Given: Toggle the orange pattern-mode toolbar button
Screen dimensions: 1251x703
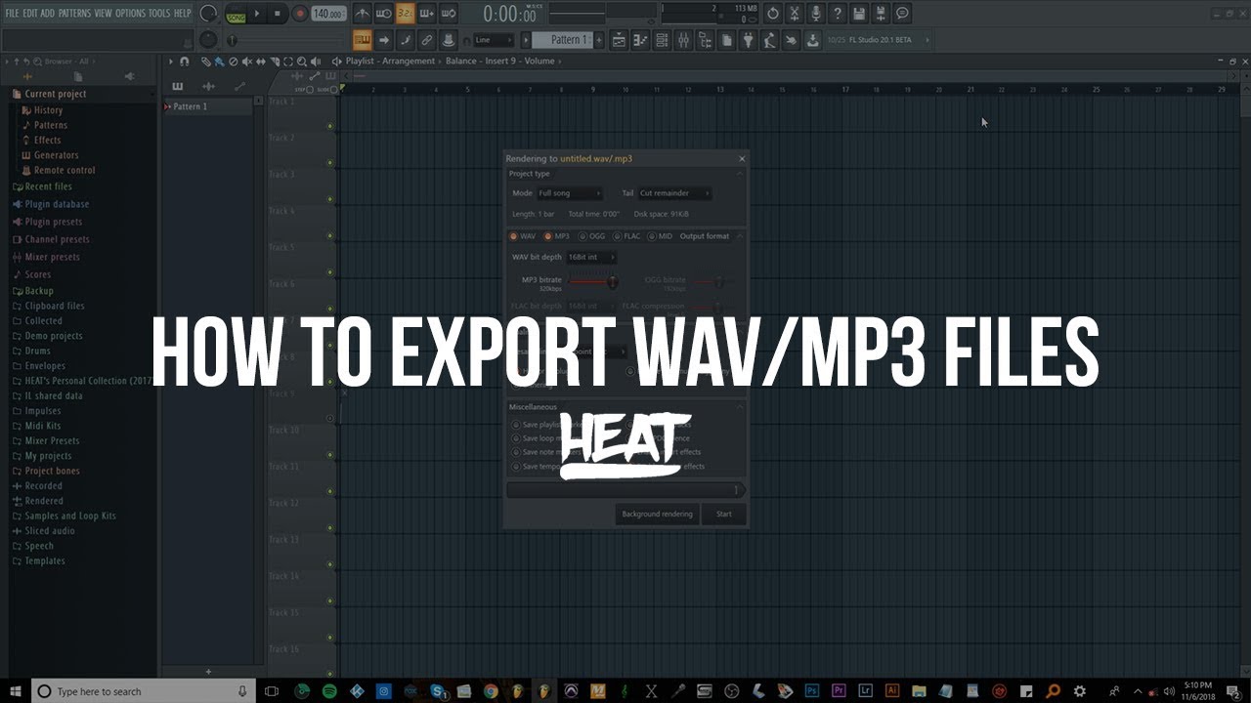Looking at the screenshot, I should click(x=363, y=40).
